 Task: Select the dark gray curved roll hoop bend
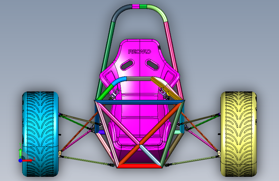coord(120,12)
